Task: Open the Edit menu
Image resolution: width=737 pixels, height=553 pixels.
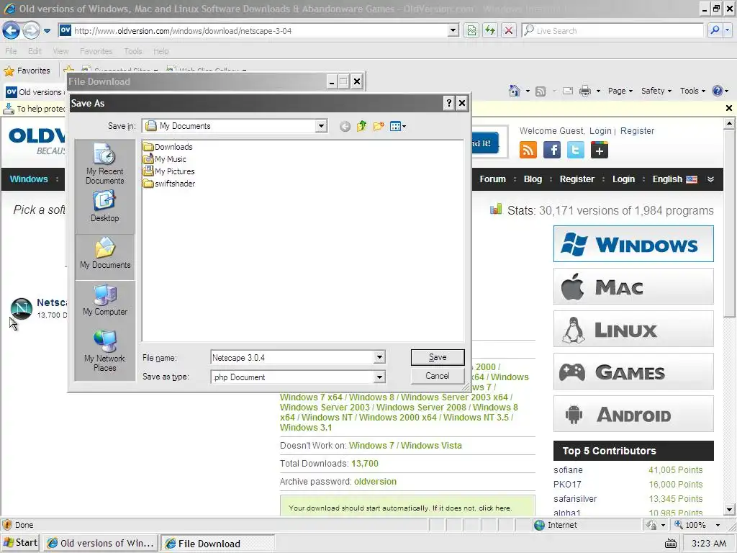Action: click(35, 51)
